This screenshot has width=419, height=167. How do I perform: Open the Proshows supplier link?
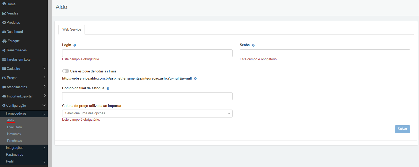click(x=14, y=141)
